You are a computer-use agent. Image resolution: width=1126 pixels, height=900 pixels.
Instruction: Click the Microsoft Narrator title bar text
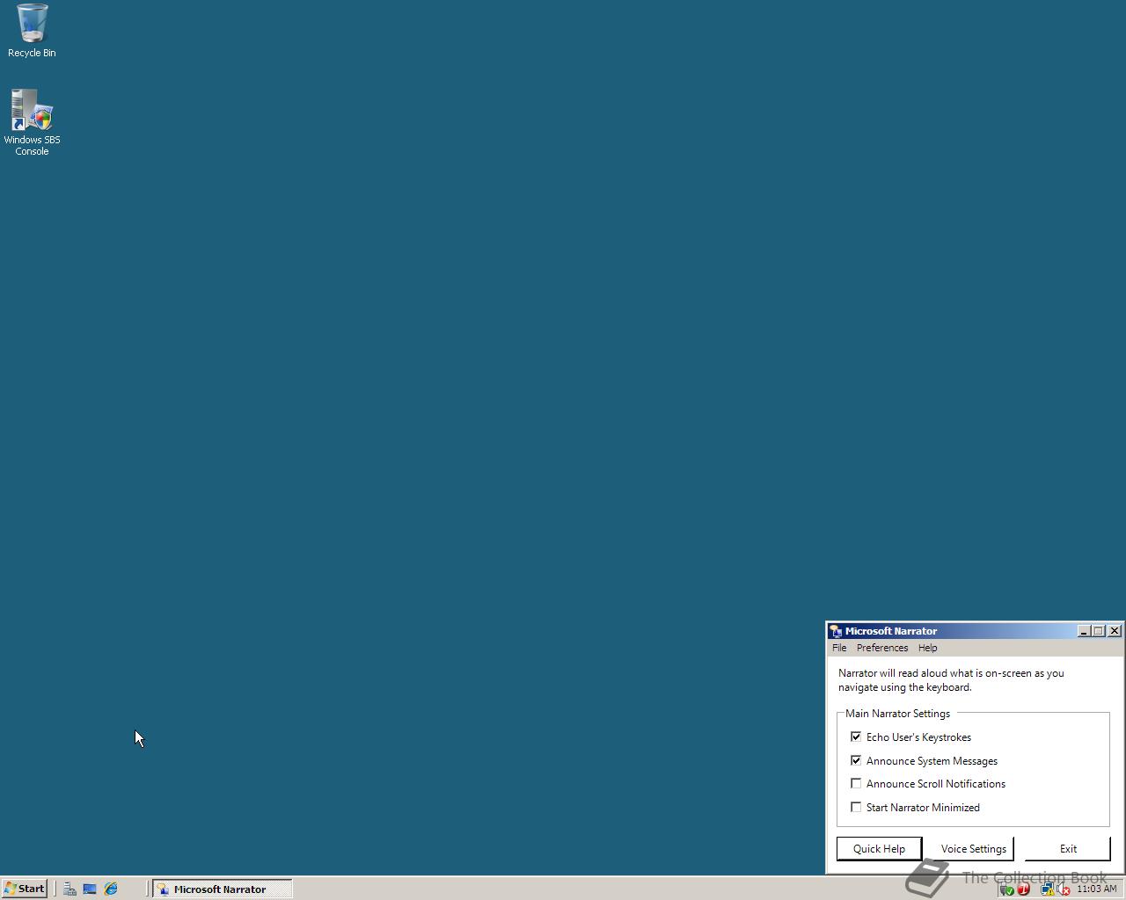click(x=891, y=631)
